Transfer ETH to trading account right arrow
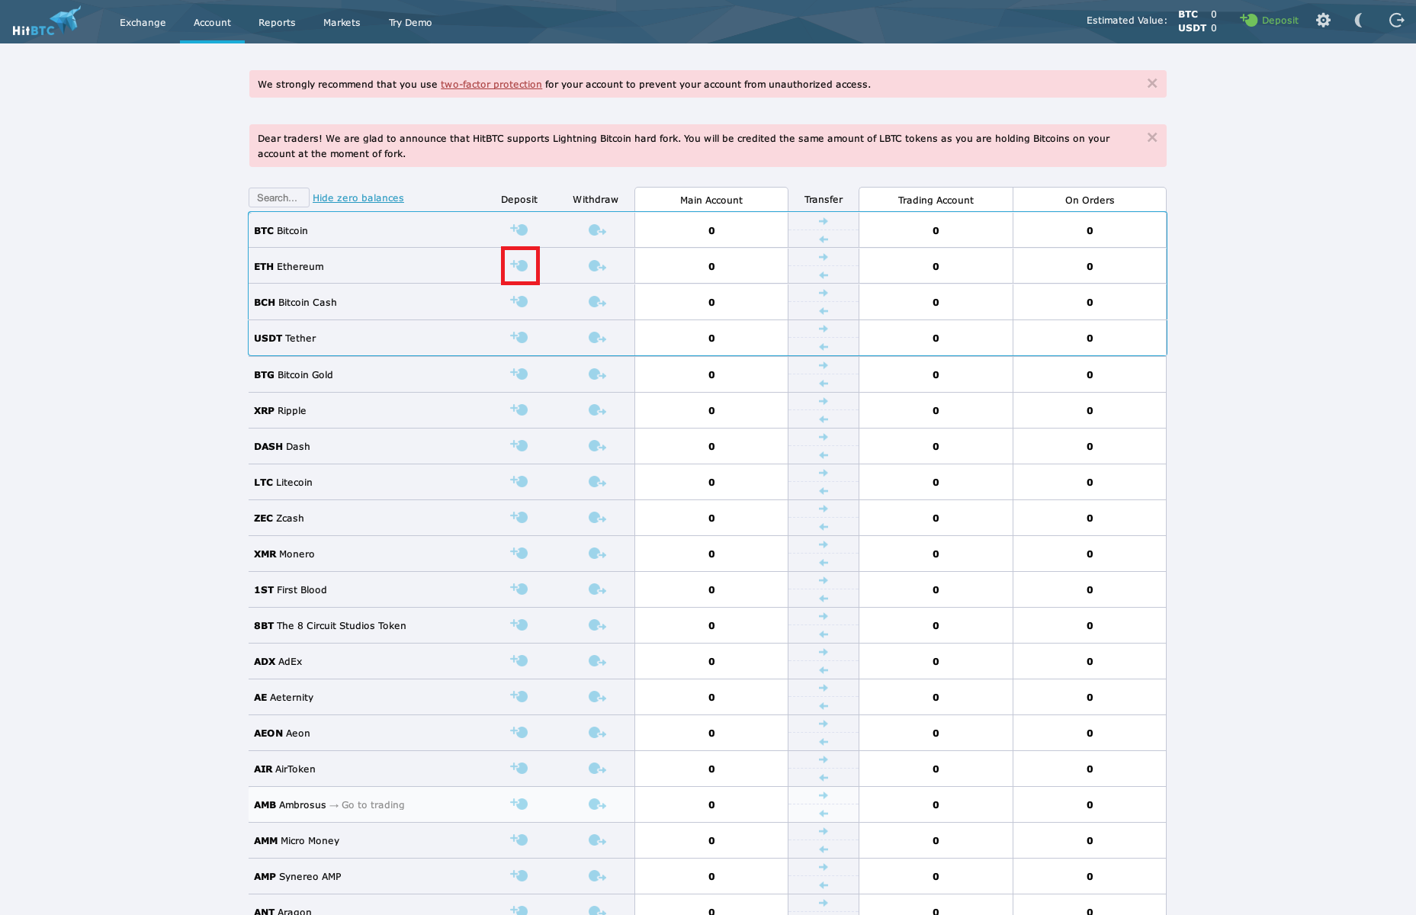The width and height of the screenshot is (1416, 915). click(824, 257)
